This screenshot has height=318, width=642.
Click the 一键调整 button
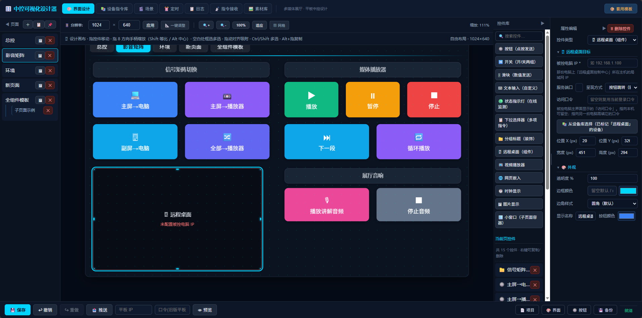tap(175, 25)
